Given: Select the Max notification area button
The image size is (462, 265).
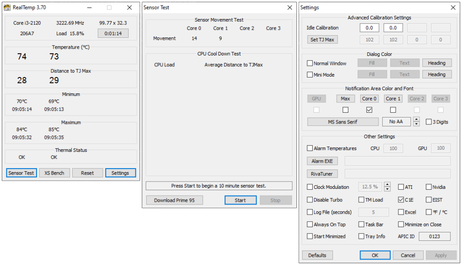Looking at the screenshot, I should click(x=346, y=98).
